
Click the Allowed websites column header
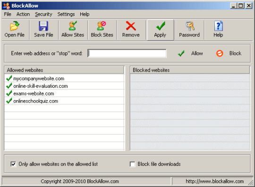pos(64,70)
